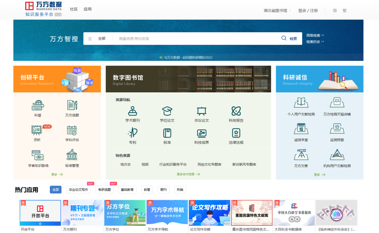379x233 pixels.
Task: Expand 高级检索 advanced search link
Action: pos(315,35)
